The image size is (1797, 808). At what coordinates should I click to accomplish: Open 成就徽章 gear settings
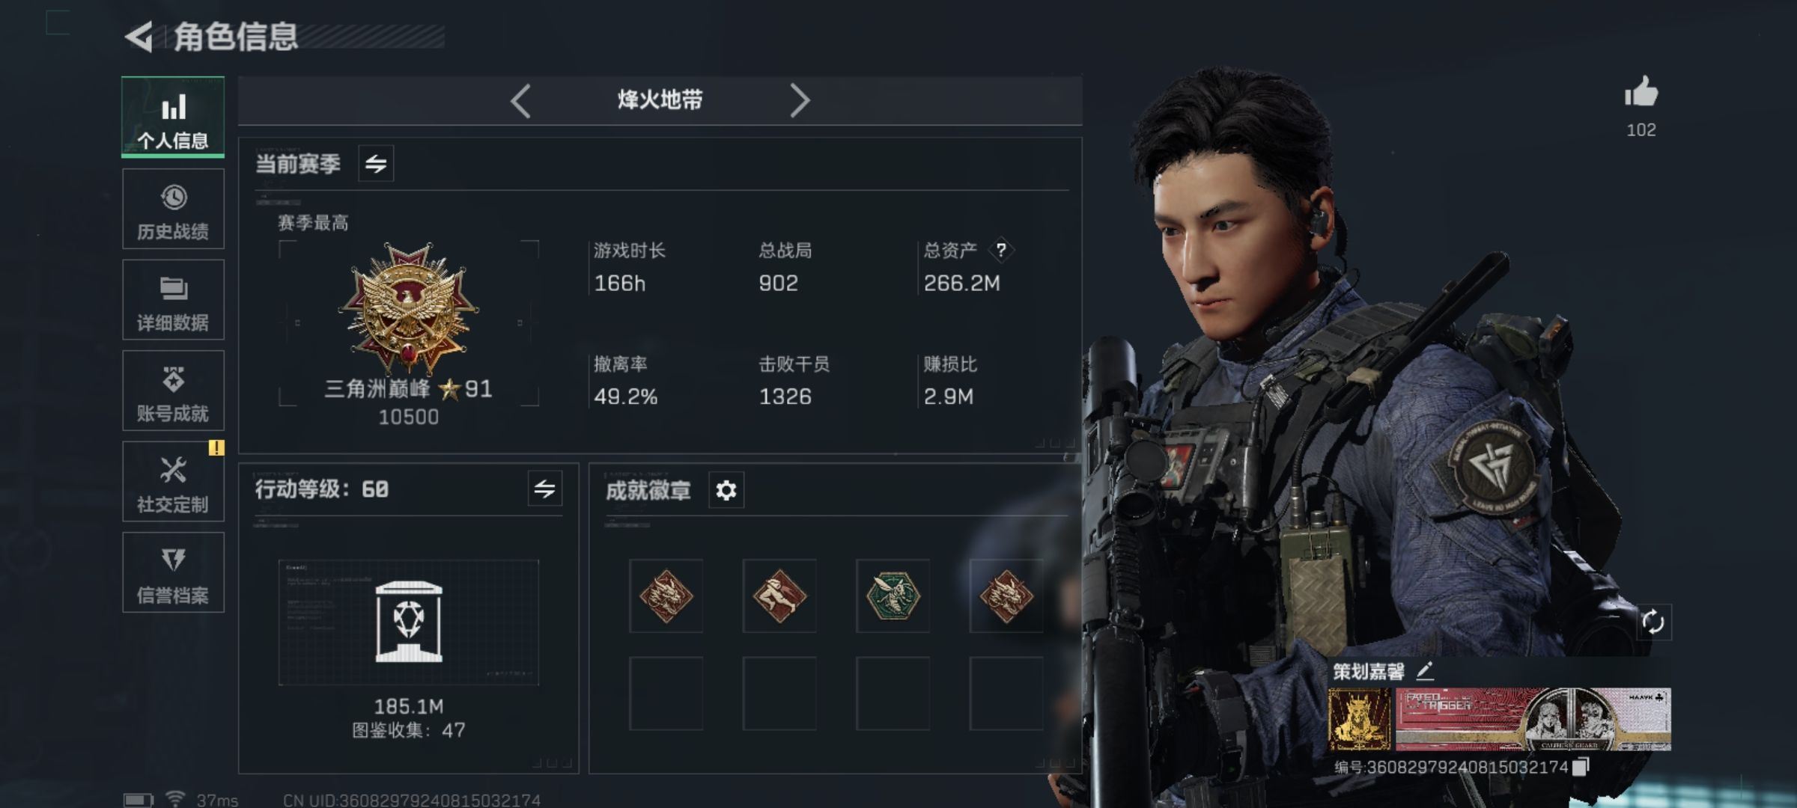click(726, 490)
